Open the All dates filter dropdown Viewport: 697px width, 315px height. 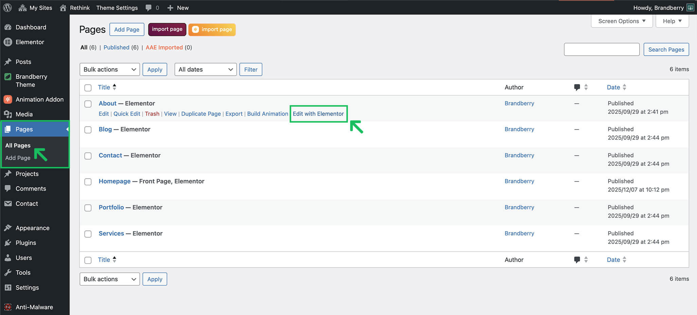(x=205, y=70)
